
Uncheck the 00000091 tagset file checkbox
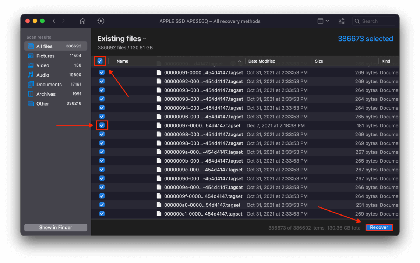pyautogui.click(x=102, y=72)
